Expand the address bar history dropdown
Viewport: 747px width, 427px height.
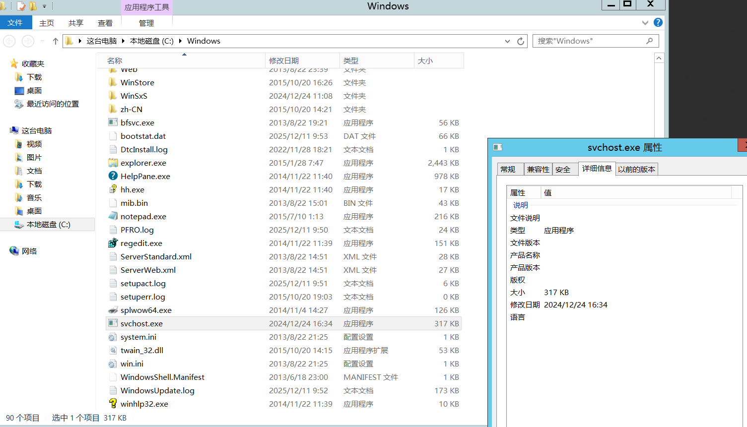pos(507,41)
